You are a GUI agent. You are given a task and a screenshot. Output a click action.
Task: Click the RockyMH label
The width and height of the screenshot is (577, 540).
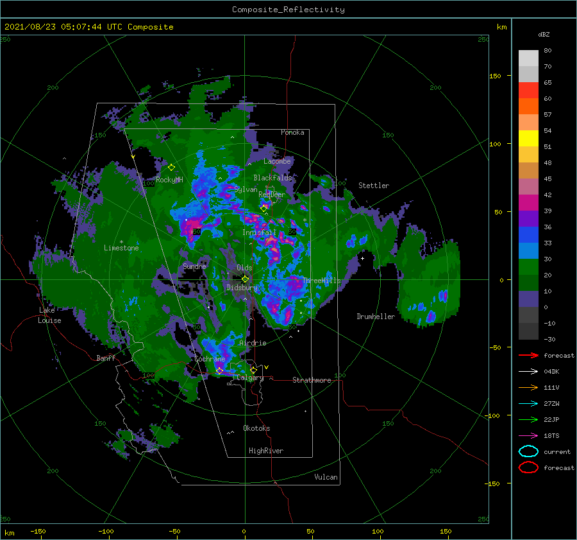point(169,180)
